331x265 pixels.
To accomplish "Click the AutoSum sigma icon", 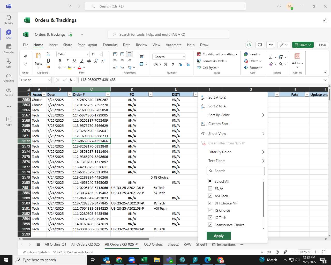I will pos(270,57).
